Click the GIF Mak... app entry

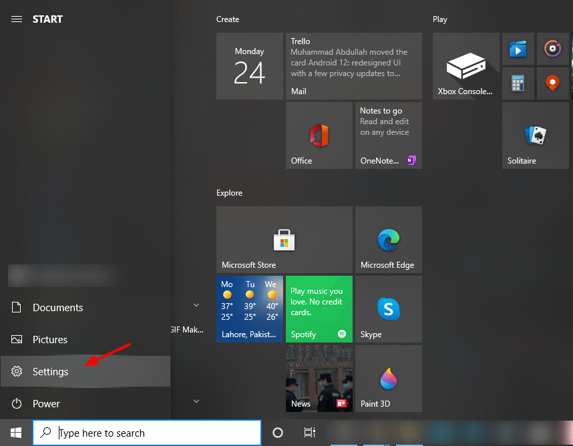pyautogui.click(x=187, y=330)
